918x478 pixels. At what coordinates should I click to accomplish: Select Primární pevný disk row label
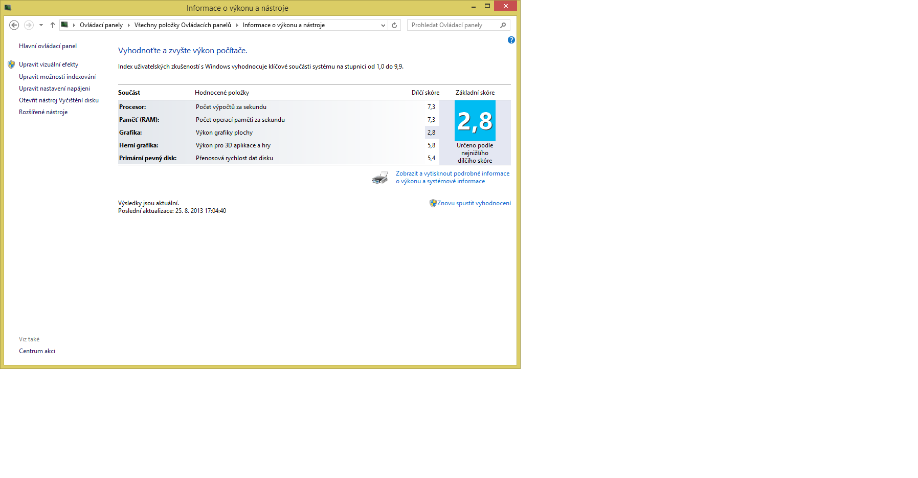[x=148, y=158]
